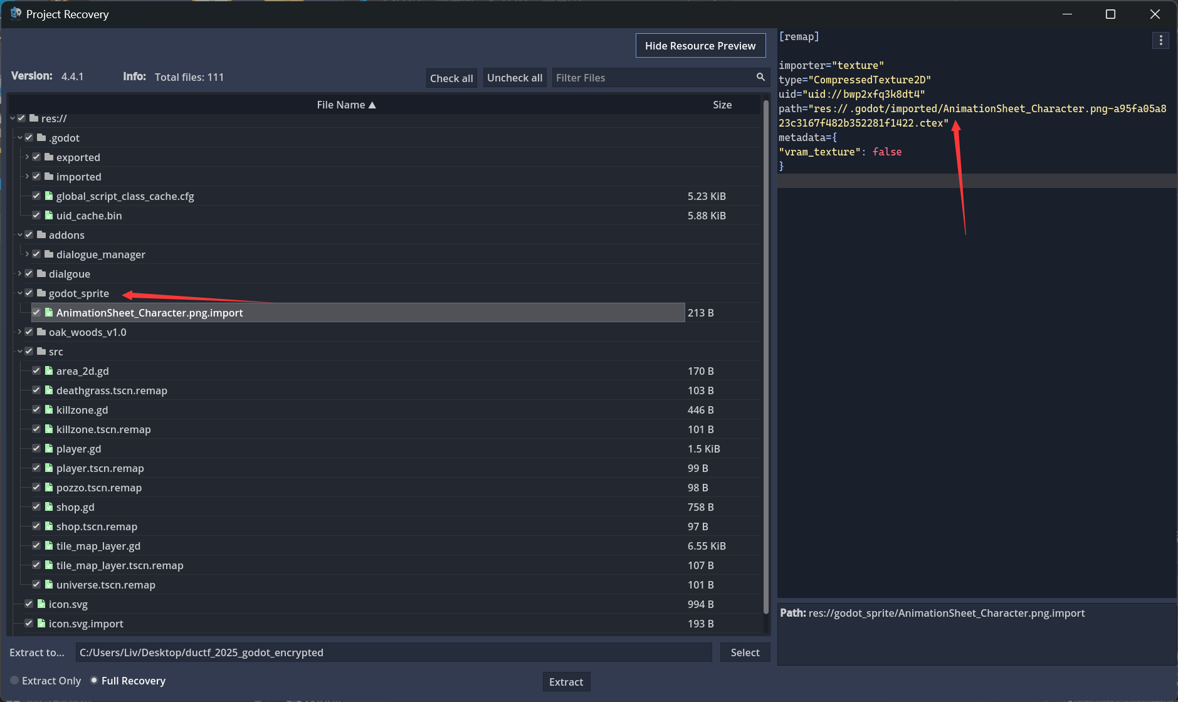
Task: Sort by the Size column header
Action: (x=722, y=105)
